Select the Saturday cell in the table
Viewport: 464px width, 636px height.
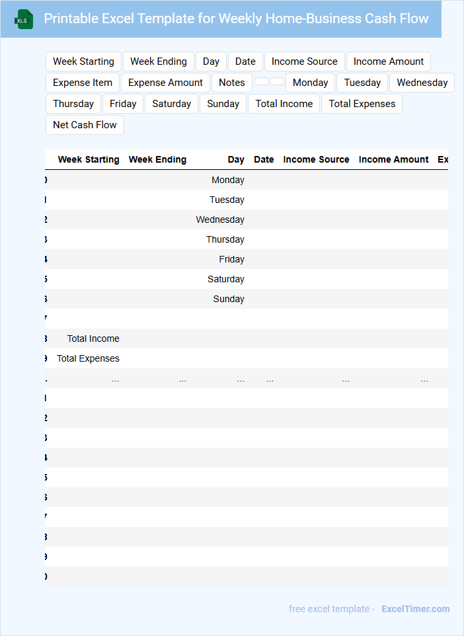coord(226,280)
